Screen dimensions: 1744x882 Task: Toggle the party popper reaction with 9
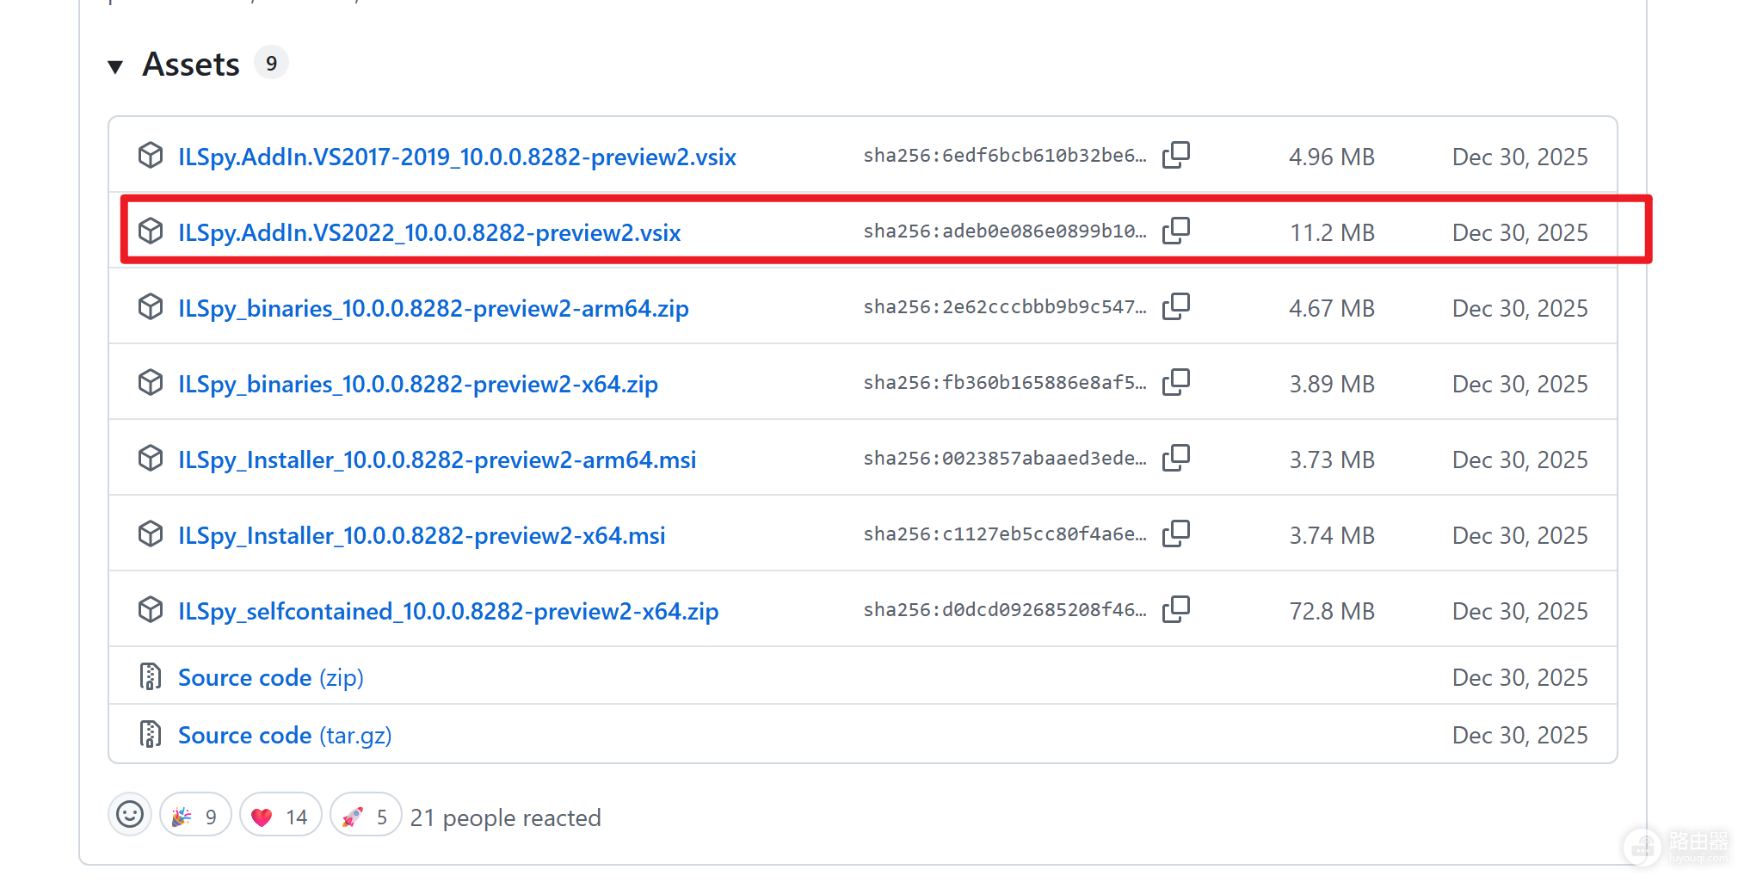[195, 814]
